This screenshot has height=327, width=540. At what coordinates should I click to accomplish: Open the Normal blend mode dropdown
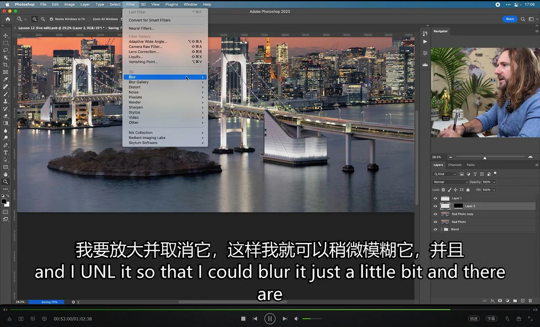pos(450,182)
